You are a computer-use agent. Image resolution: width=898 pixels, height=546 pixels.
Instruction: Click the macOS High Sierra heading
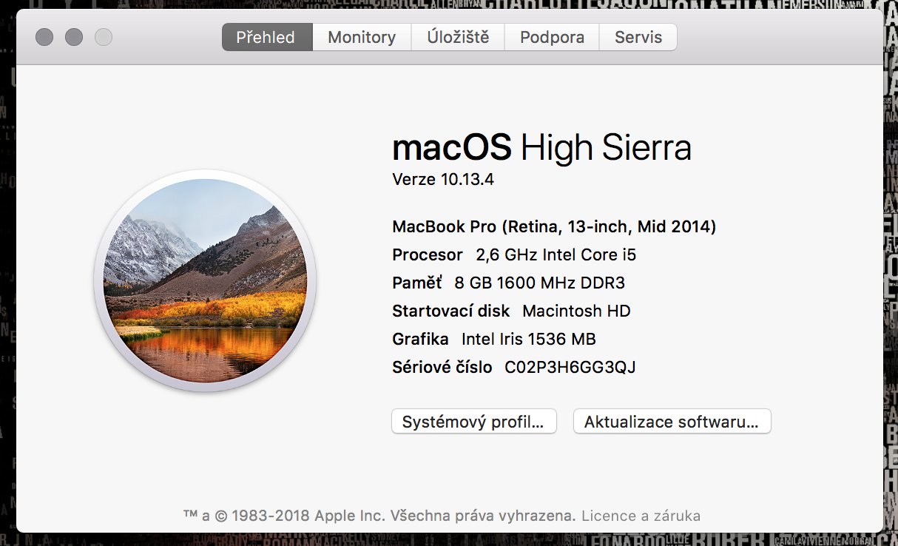click(541, 148)
